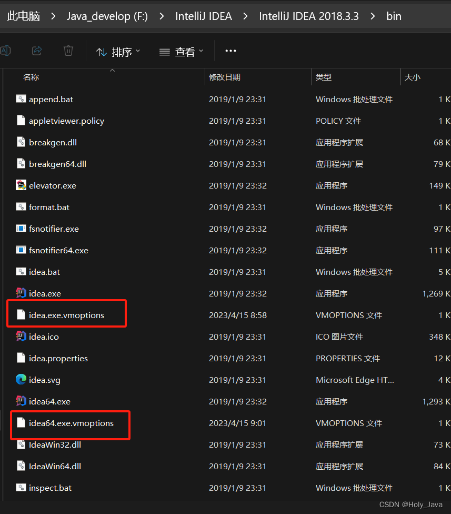The width and height of the screenshot is (451, 514).
Task: Click size 149 K of elevator.exe
Action: click(x=440, y=185)
